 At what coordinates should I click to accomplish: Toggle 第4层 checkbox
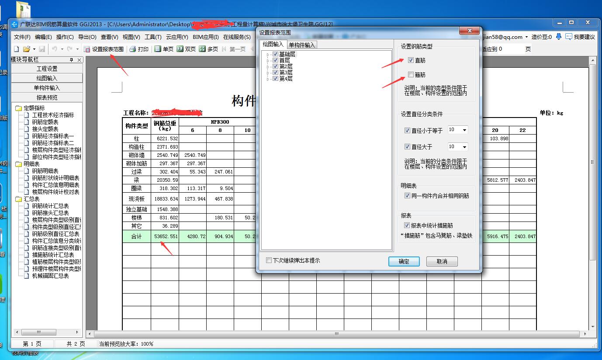pyautogui.click(x=275, y=79)
